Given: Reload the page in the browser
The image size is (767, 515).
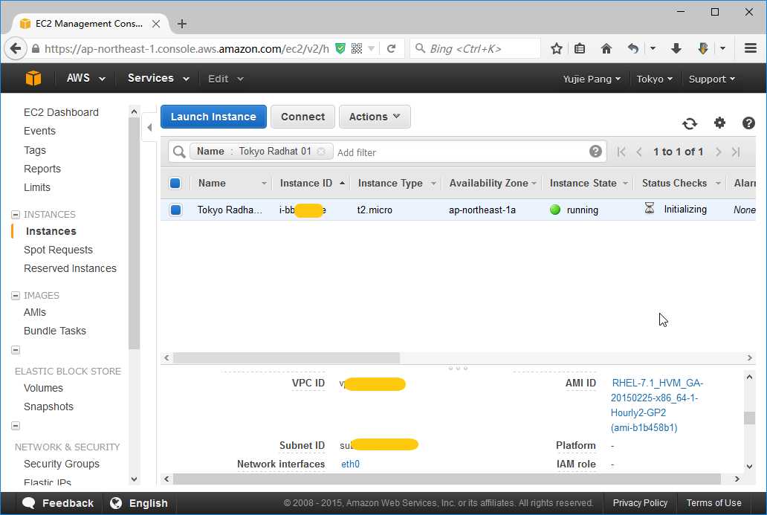Looking at the screenshot, I should tap(392, 48).
